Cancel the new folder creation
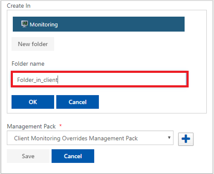The height and width of the screenshot is (174, 214). [77, 102]
